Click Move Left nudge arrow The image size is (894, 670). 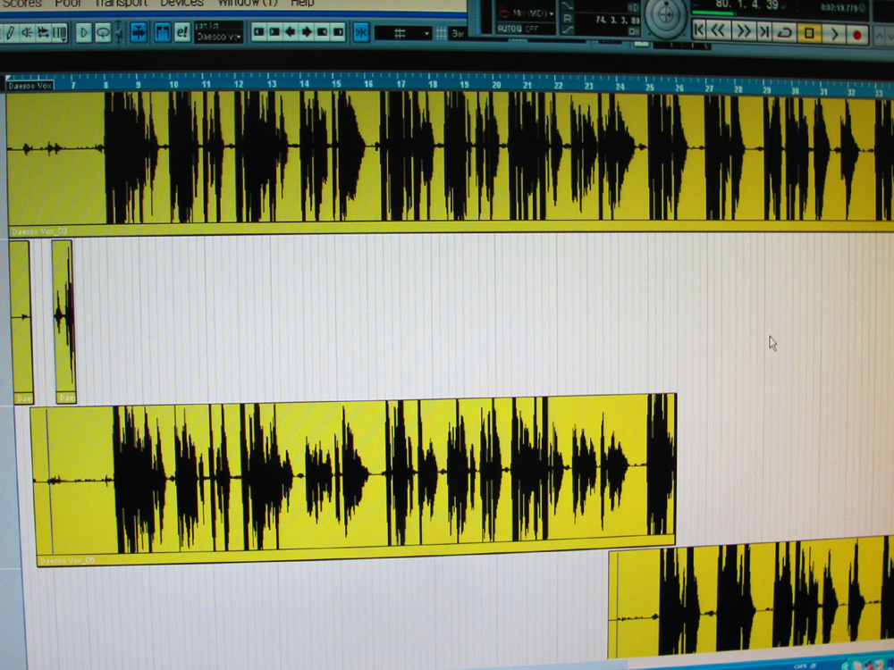[x=291, y=32]
